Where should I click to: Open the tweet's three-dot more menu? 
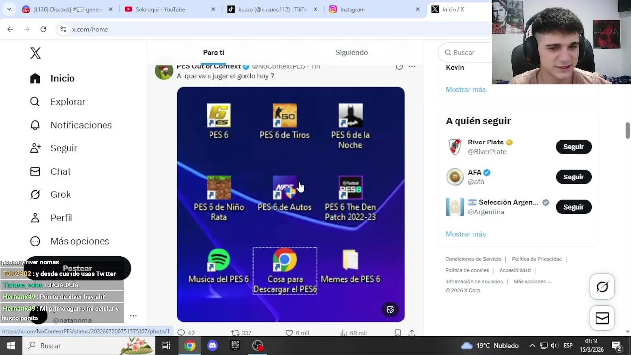pos(412,67)
